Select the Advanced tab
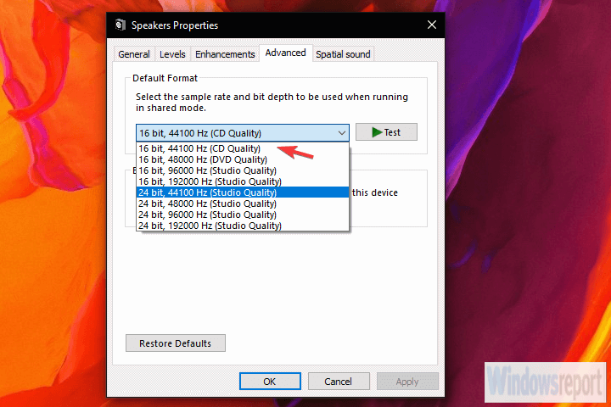The width and height of the screenshot is (611, 407). pos(286,53)
